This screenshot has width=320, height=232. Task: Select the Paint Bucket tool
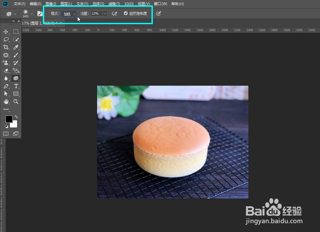click(16, 70)
